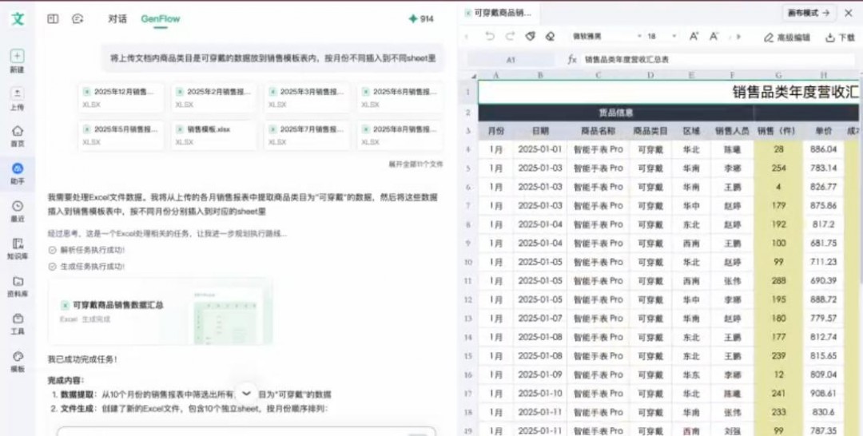
Task: Click the eraser clear-format icon
Action: click(550, 37)
